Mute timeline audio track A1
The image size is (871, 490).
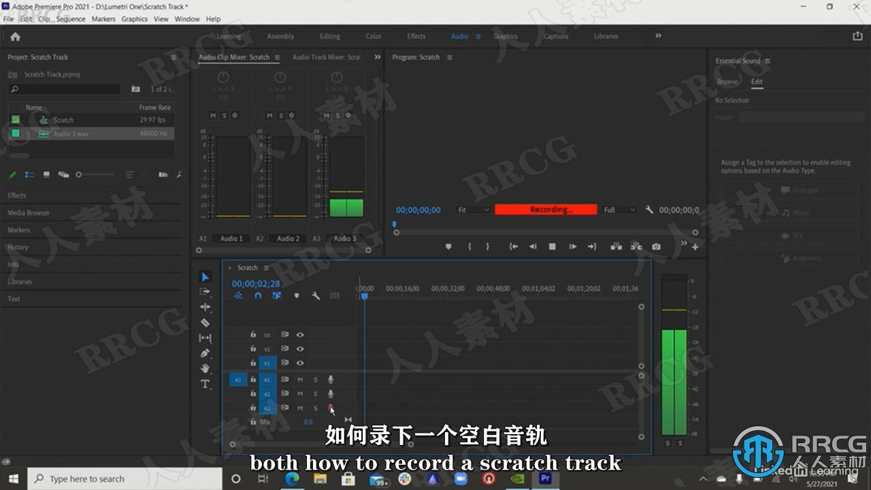pos(300,380)
